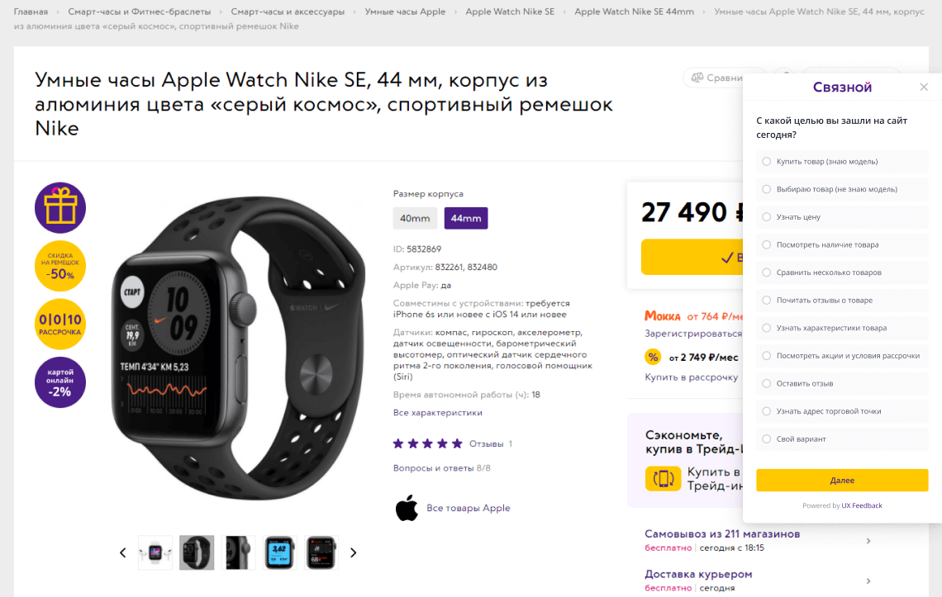Expand the pickup from 211 stores row
Screen dimensions: 942x597
click(758, 541)
